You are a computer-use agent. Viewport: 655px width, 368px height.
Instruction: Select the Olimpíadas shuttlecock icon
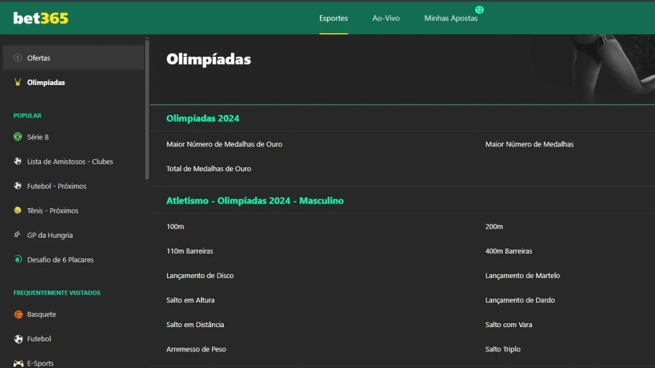(x=17, y=82)
